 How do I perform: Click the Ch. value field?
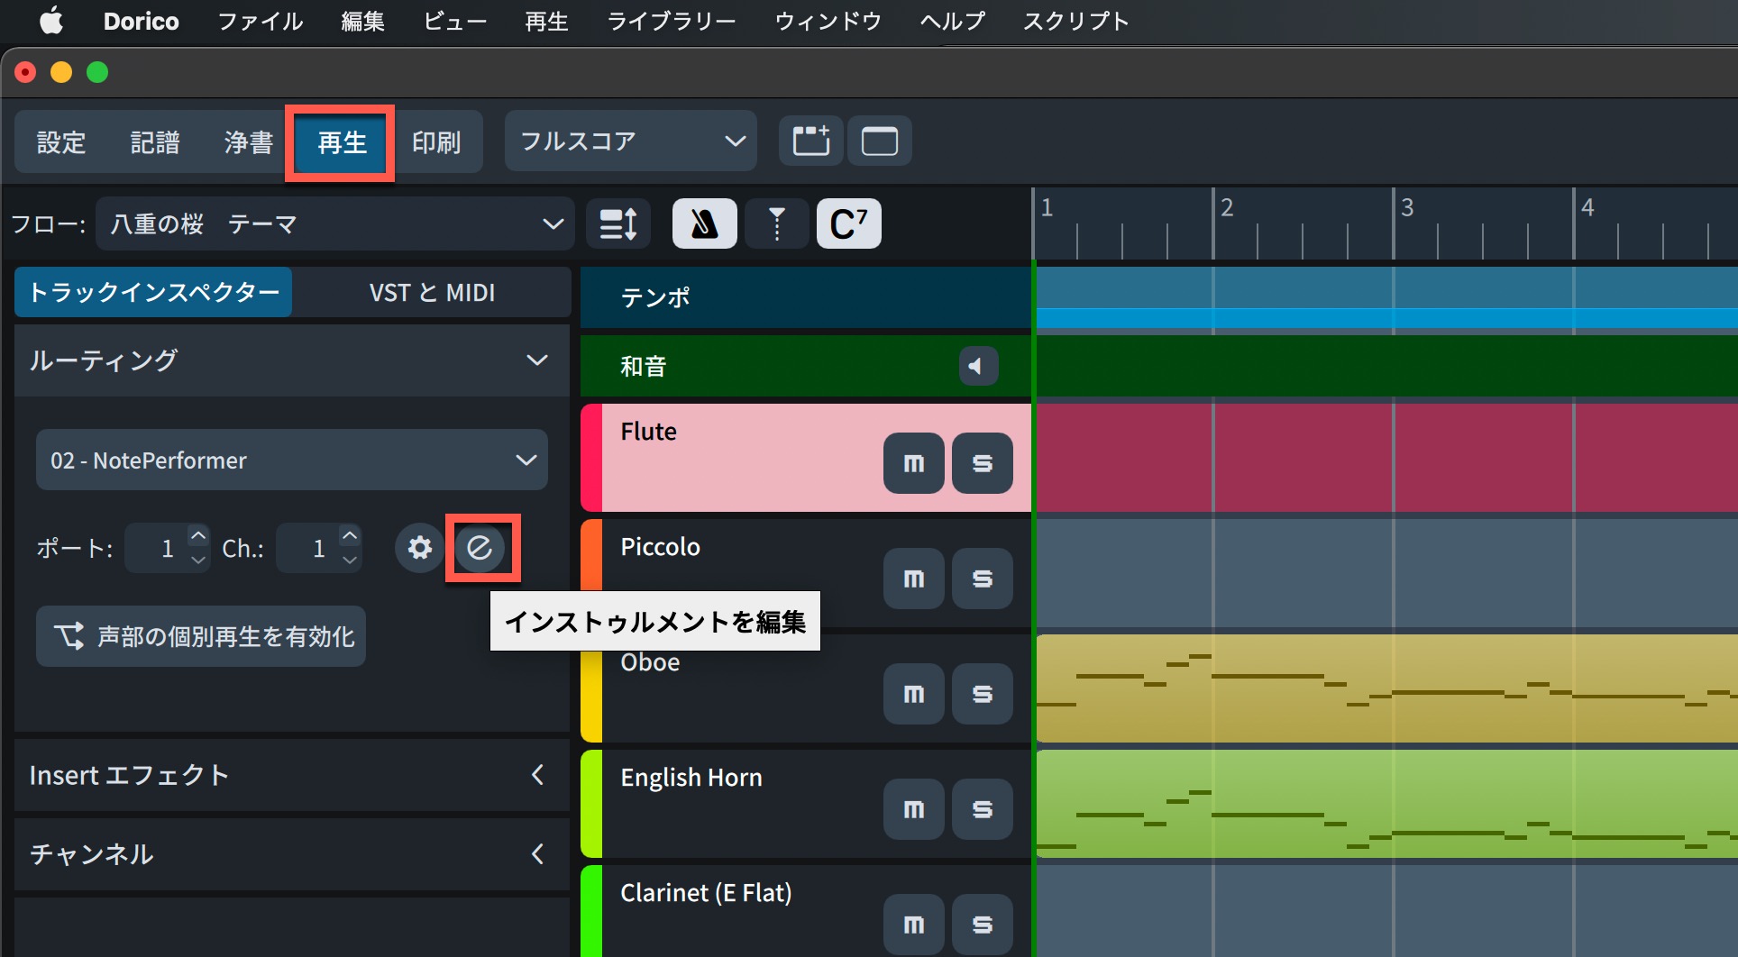point(306,548)
